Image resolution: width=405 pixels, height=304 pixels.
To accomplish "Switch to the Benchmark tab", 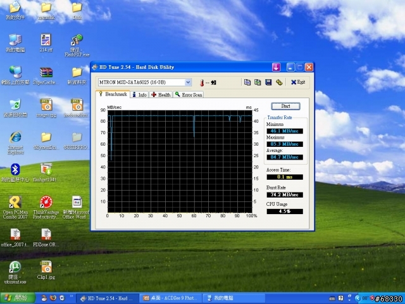I will (113, 94).
